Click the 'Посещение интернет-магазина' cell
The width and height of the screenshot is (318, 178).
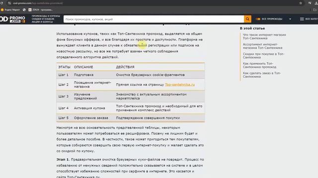click(x=92, y=85)
